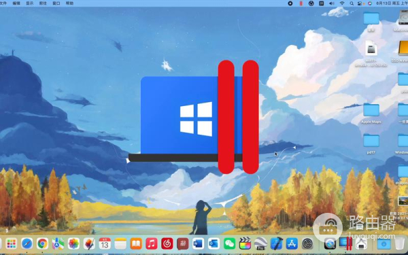Open the 帮助 menu

69,3
